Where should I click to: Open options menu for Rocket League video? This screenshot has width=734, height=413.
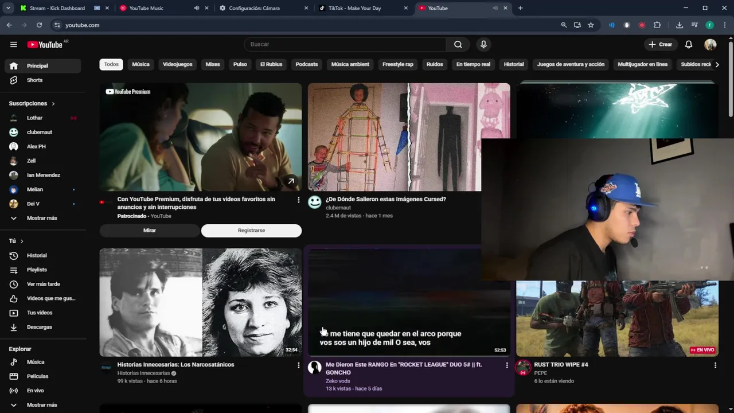(506, 365)
